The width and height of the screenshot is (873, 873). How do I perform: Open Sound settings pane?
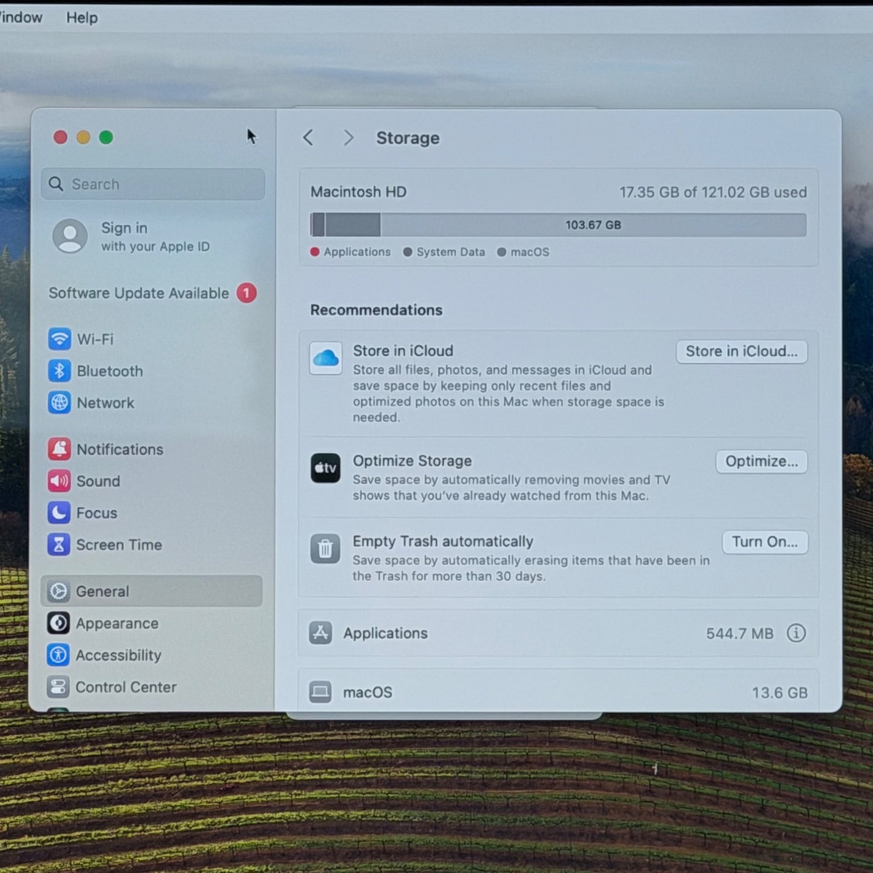coord(98,482)
